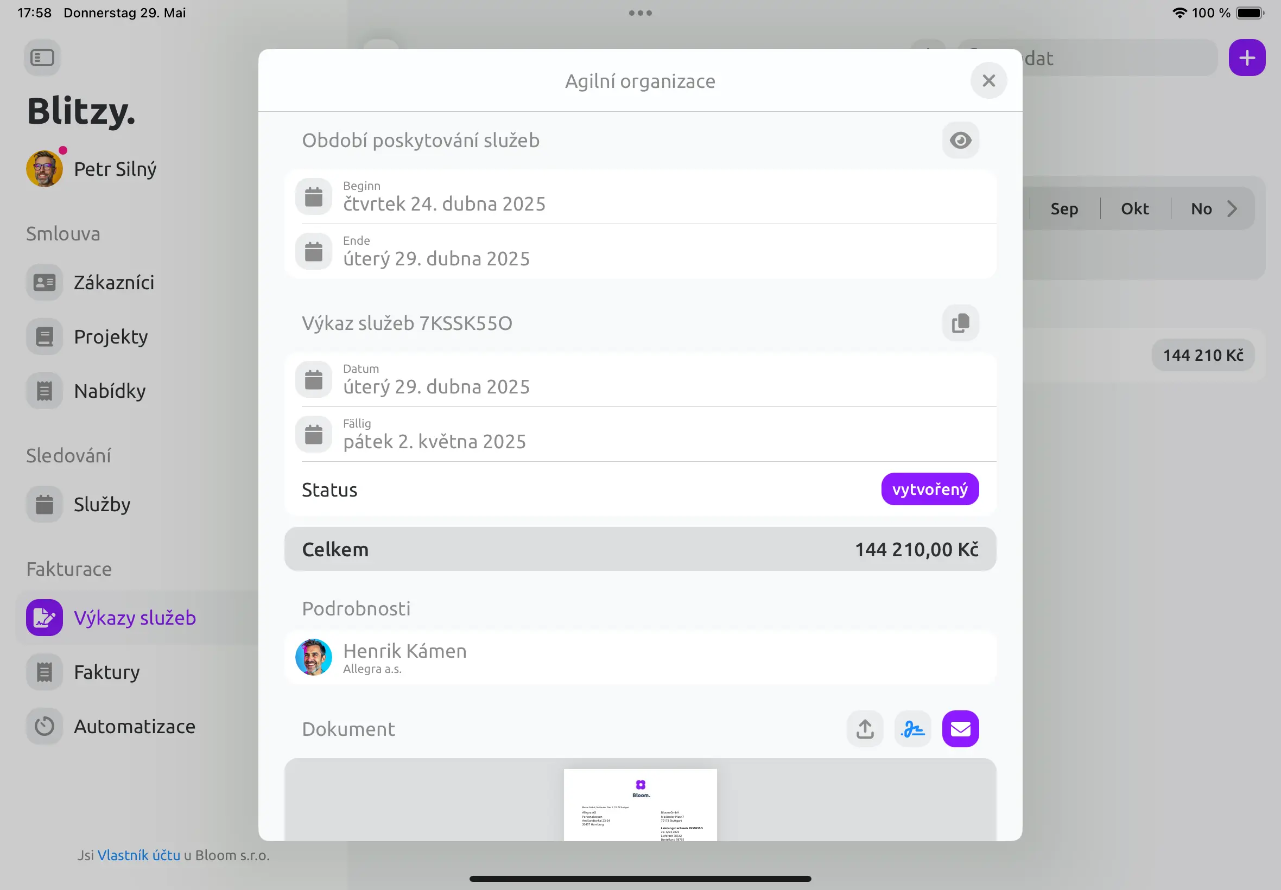Screen dimensions: 1281x890
Task: Follow the Vlastník účtu link
Action: click(x=139, y=855)
